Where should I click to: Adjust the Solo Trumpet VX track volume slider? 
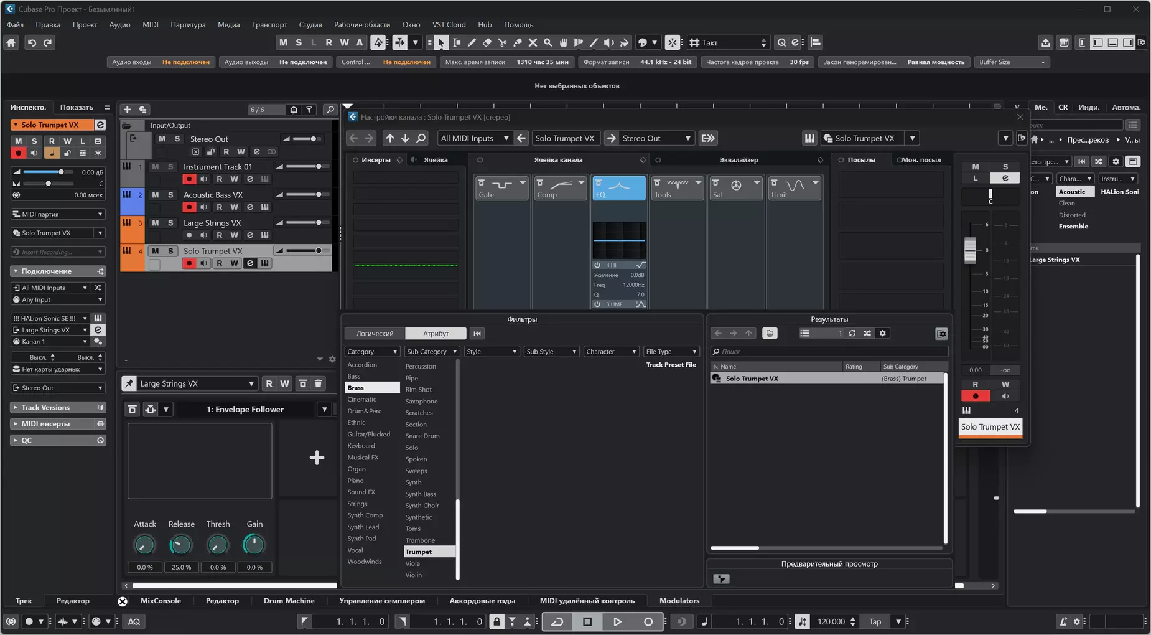coord(308,251)
